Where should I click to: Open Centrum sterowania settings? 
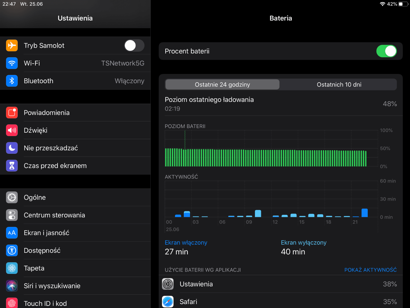tap(54, 215)
